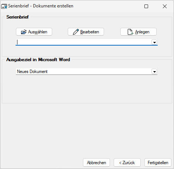The image size is (174, 169).
Task: Focus the empty Serienbrief text field
Action: (84, 42)
